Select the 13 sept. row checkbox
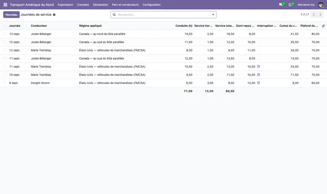327x194 pixels. tap(4, 34)
